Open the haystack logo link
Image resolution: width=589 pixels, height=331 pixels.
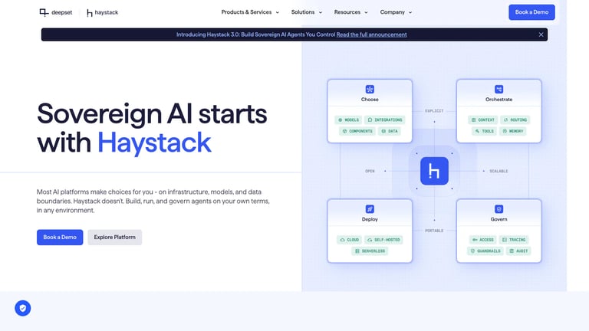pos(102,13)
